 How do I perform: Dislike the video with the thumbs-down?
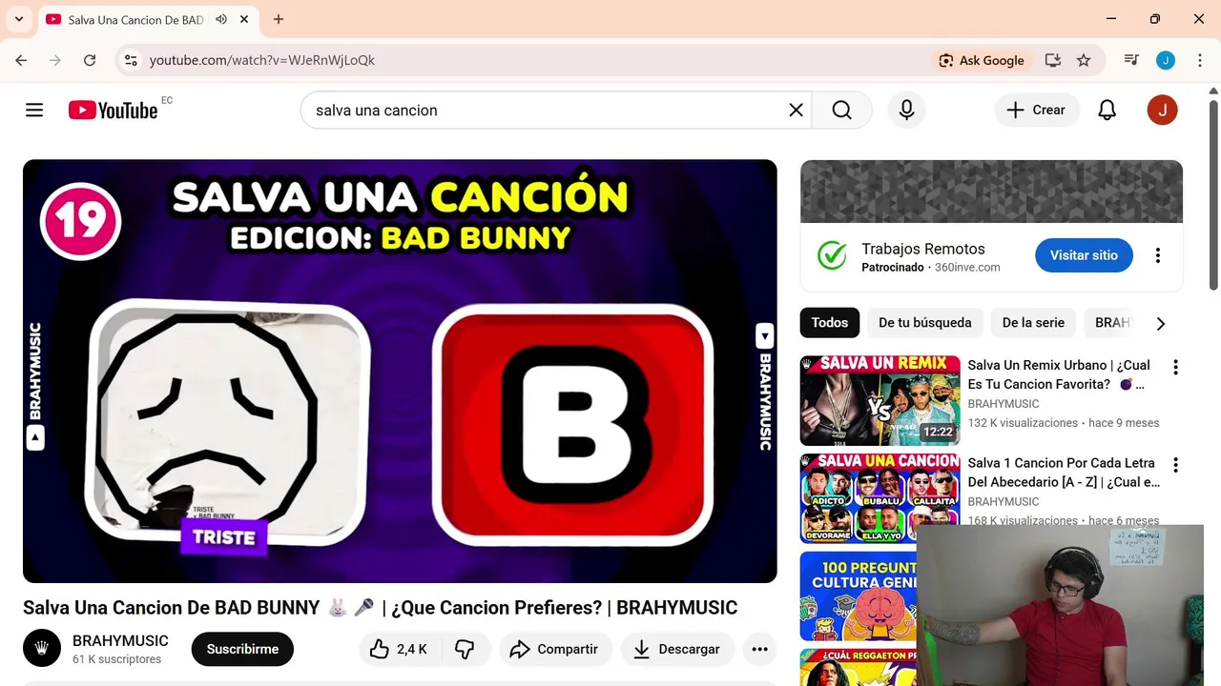point(465,649)
